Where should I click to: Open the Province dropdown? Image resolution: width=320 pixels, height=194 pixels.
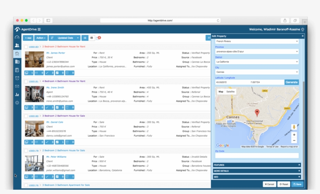point(257,52)
